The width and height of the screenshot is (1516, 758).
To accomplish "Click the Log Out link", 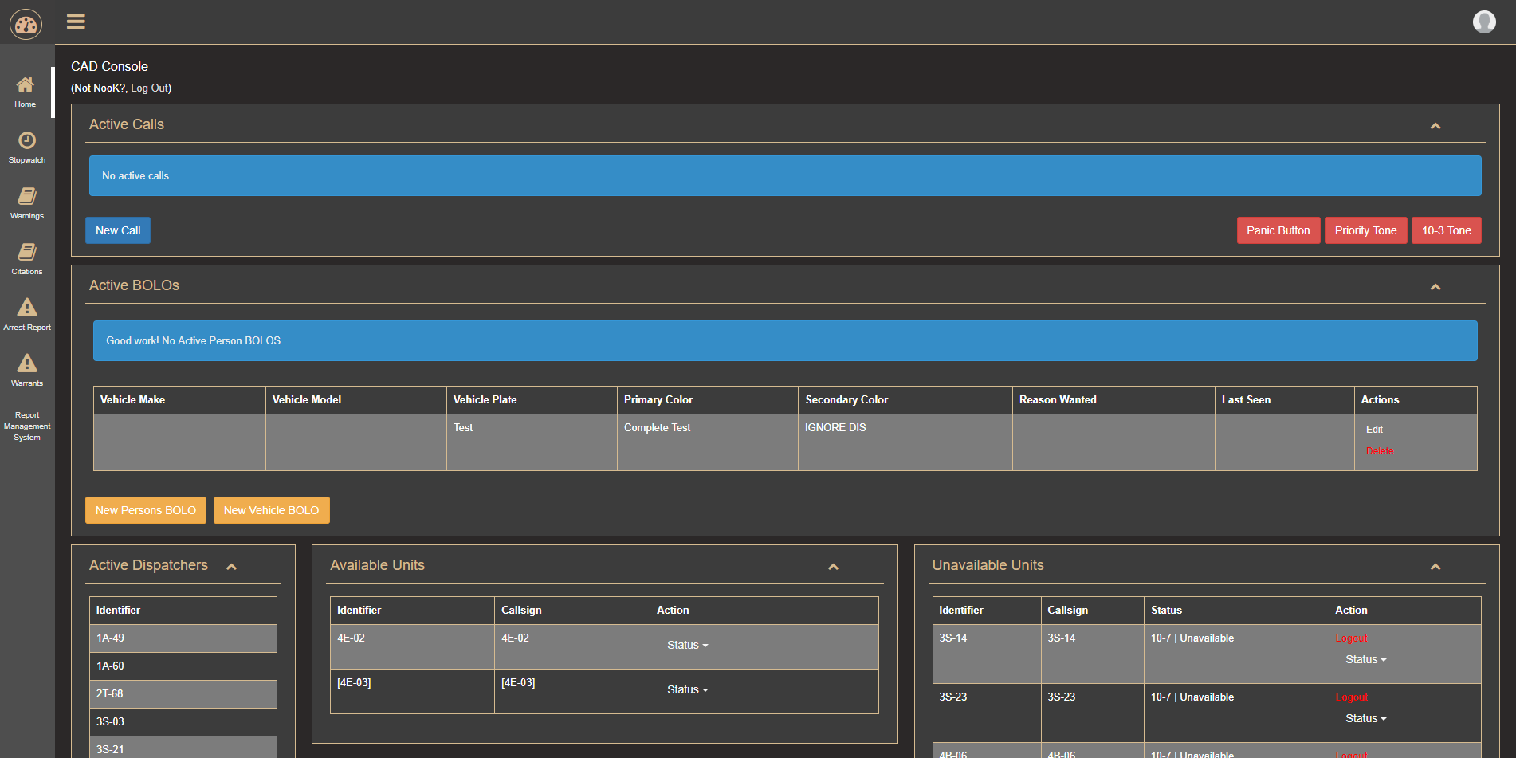I will 149,88.
